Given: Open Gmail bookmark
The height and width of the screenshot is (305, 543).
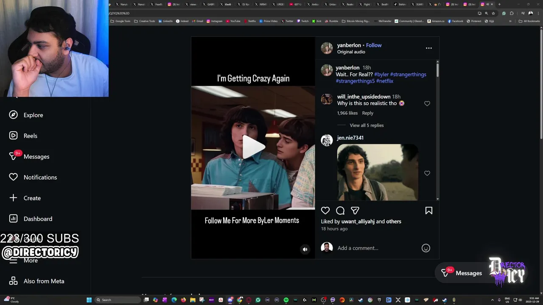Looking at the screenshot, I should pyautogui.click(x=197, y=21).
